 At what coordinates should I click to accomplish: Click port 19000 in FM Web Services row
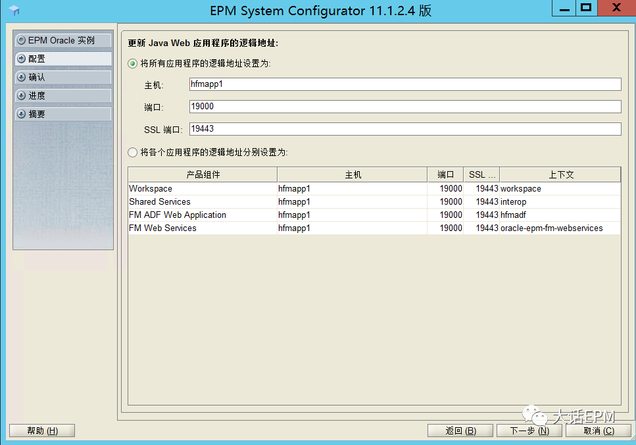pyautogui.click(x=445, y=228)
